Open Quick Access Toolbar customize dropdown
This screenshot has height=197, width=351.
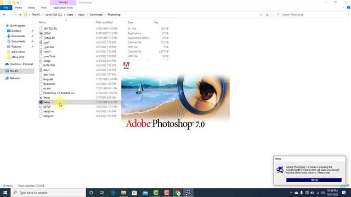18,3
